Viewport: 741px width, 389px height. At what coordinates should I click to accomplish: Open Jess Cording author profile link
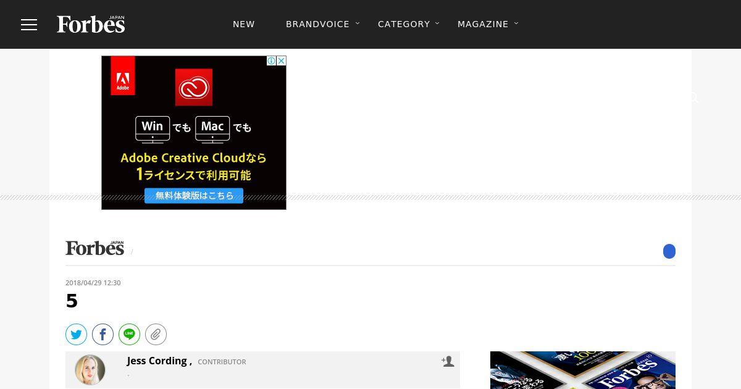[x=159, y=361]
